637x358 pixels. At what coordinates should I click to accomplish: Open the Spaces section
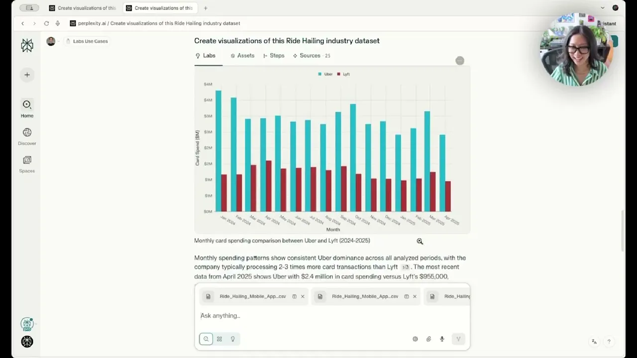[27, 164]
